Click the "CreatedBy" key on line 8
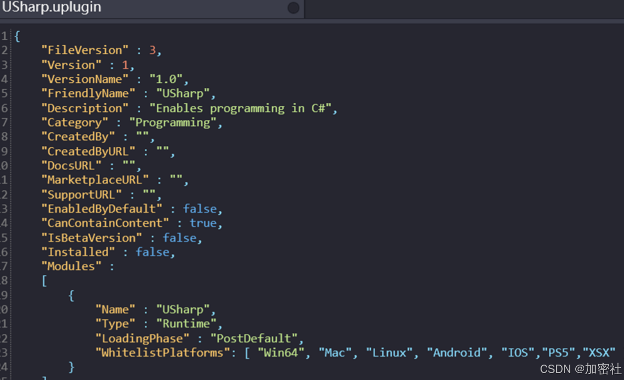This screenshot has height=380, width=624. pyautogui.click(x=78, y=137)
